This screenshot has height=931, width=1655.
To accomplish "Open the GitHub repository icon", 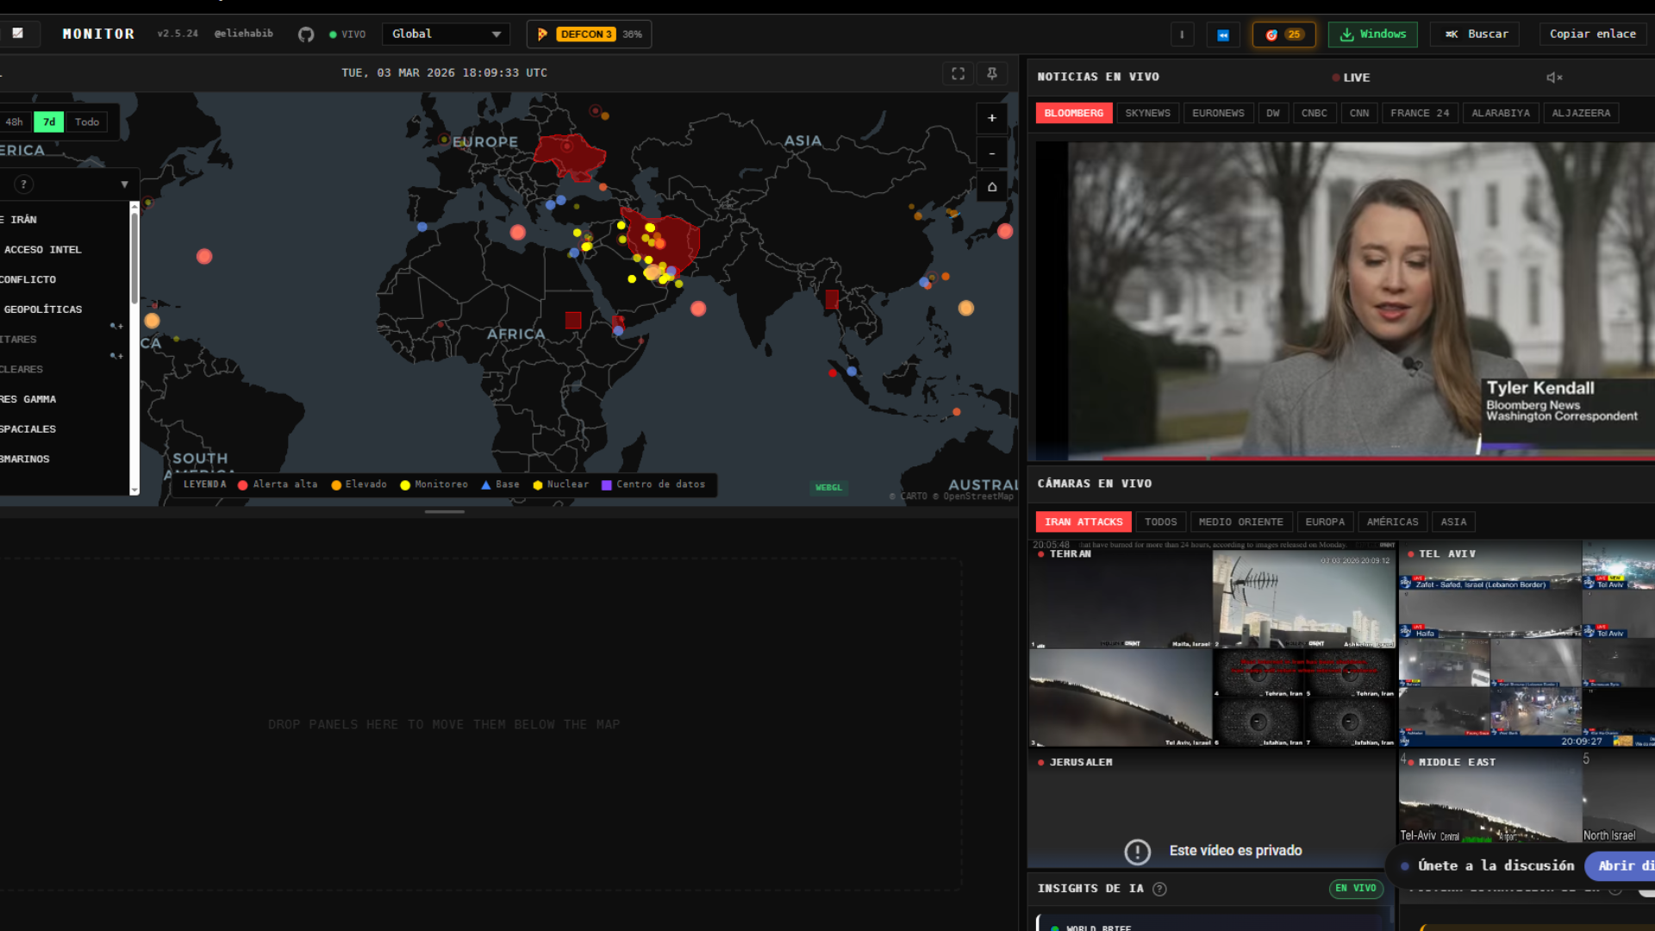I will (306, 34).
